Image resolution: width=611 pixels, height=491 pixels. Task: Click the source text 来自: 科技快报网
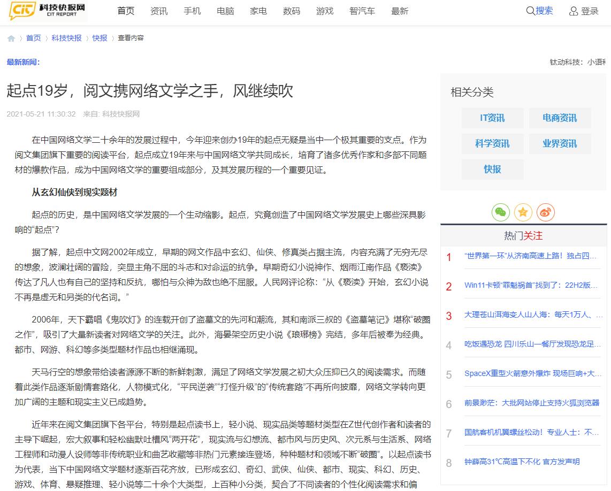(x=111, y=114)
